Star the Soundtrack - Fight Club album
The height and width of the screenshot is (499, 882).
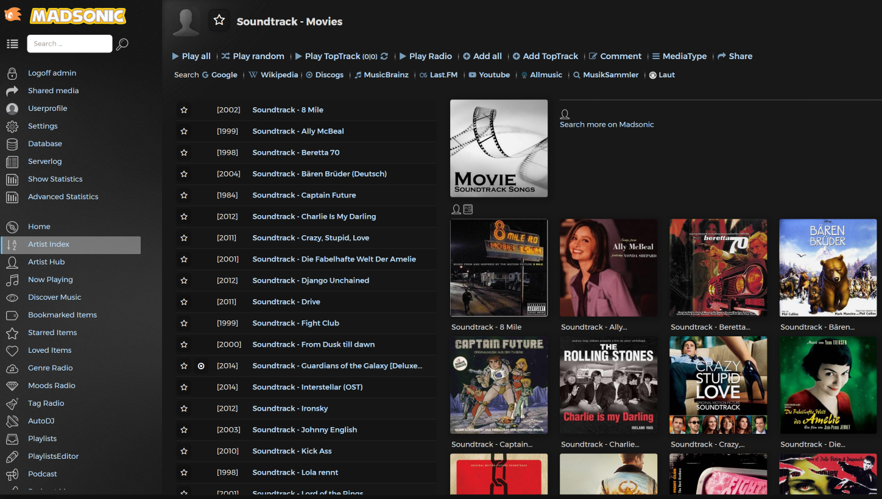tap(184, 324)
